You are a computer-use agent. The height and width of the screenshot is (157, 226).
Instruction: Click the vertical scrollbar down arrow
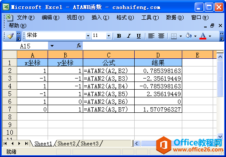click(220, 136)
